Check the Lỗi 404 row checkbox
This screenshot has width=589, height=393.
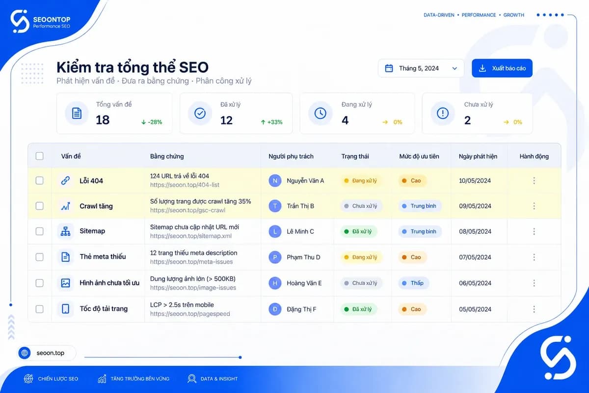click(39, 181)
